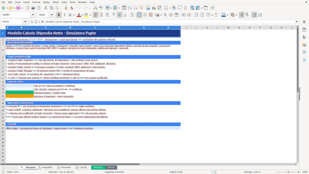Toggle left-to-right text direction
The height and width of the screenshot is (174, 309).
click(x=242, y=15)
